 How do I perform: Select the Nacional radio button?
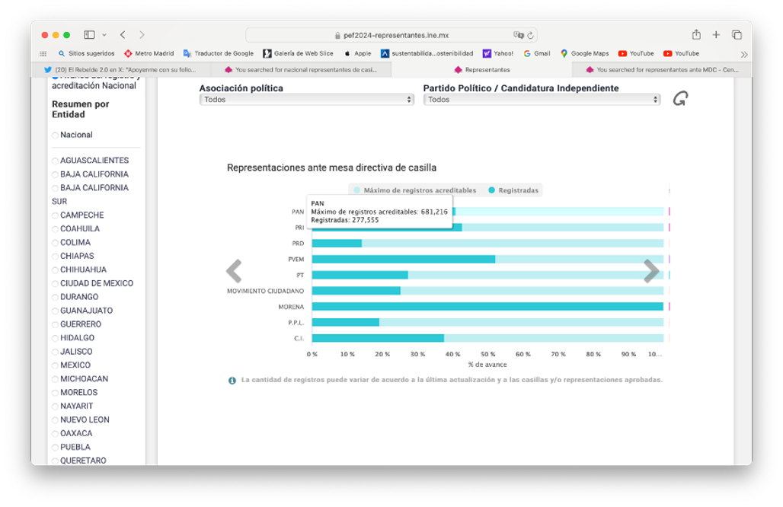click(55, 136)
